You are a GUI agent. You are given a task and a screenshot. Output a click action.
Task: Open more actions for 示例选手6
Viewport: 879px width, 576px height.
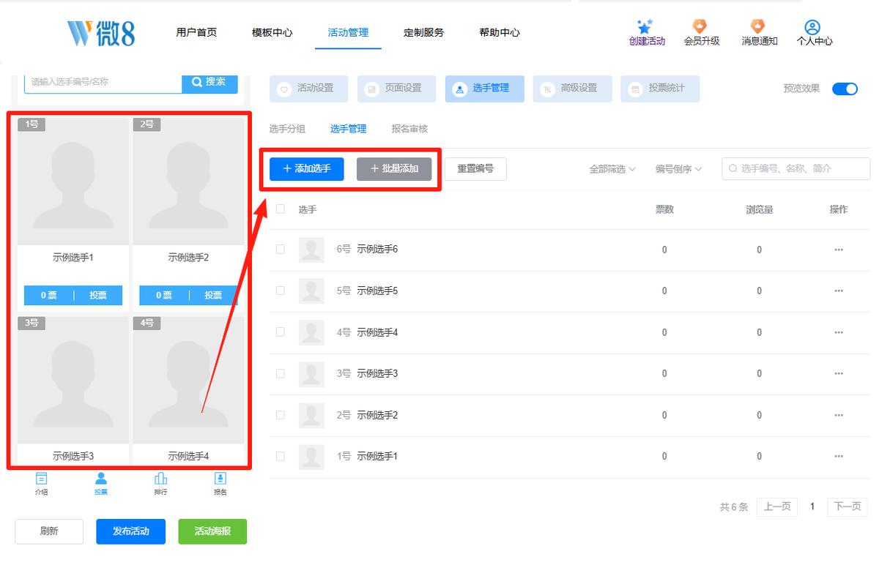coord(839,250)
